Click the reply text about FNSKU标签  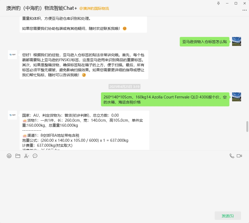(x=84, y=65)
